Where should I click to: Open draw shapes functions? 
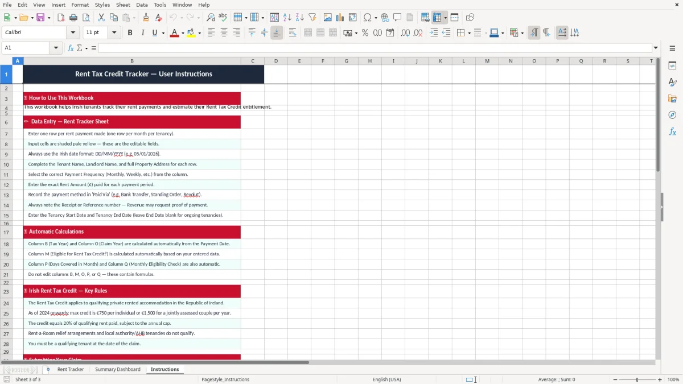tap(470, 17)
